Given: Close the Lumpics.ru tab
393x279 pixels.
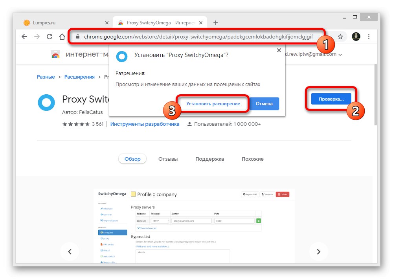Looking at the screenshot, I should [107, 23].
